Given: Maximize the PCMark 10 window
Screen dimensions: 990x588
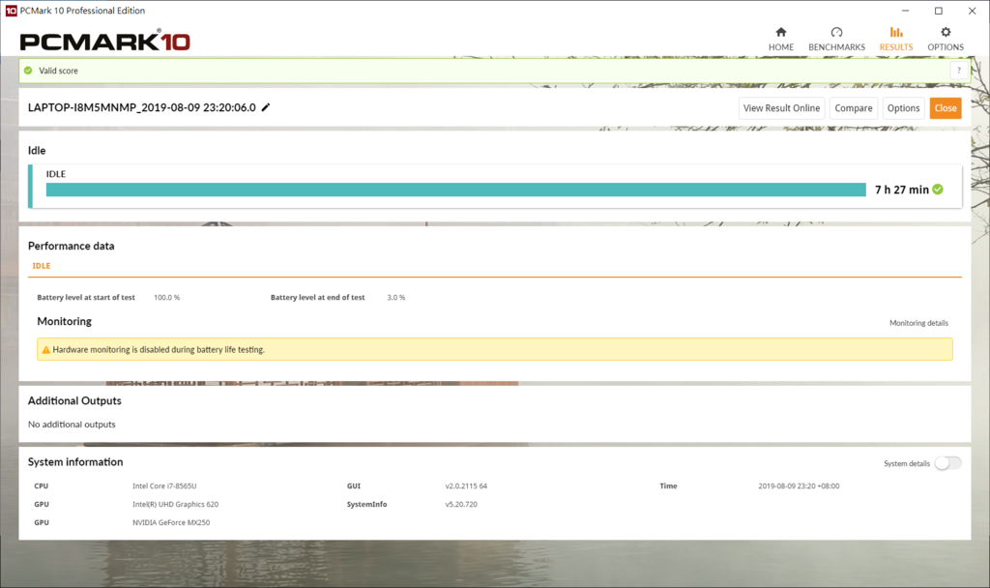Looking at the screenshot, I should [x=939, y=11].
